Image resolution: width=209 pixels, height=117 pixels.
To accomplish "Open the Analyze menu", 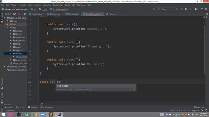I will point(38,5).
